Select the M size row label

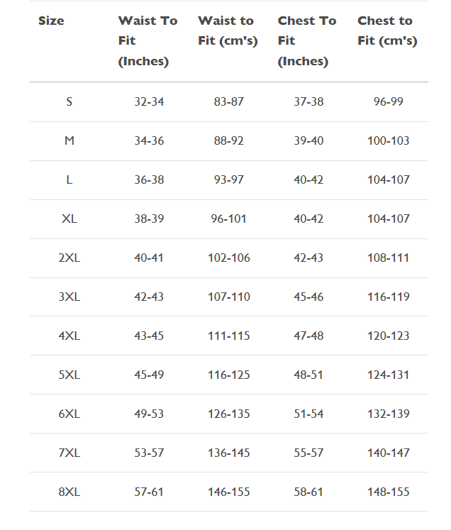click(x=69, y=141)
